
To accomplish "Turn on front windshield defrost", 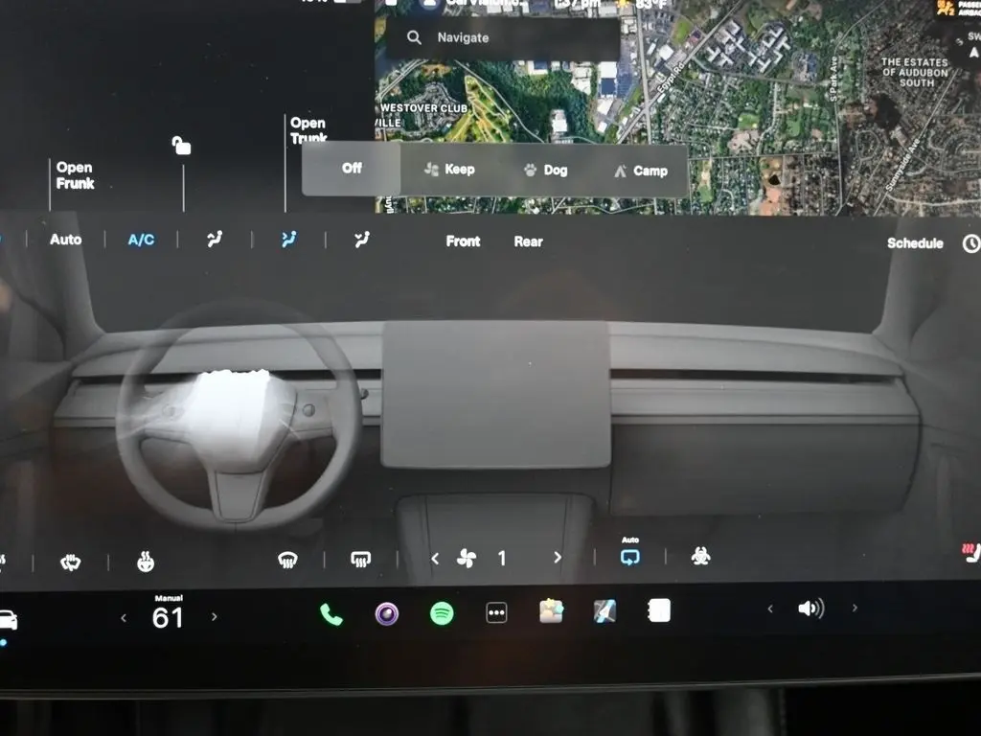I will [x=286, y=561].
